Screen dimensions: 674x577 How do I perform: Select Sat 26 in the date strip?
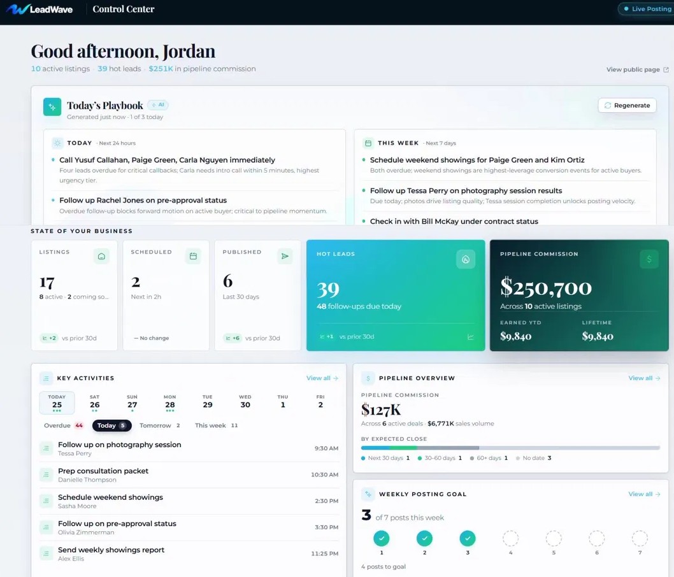pyautogui.click(x=94, y=402)
